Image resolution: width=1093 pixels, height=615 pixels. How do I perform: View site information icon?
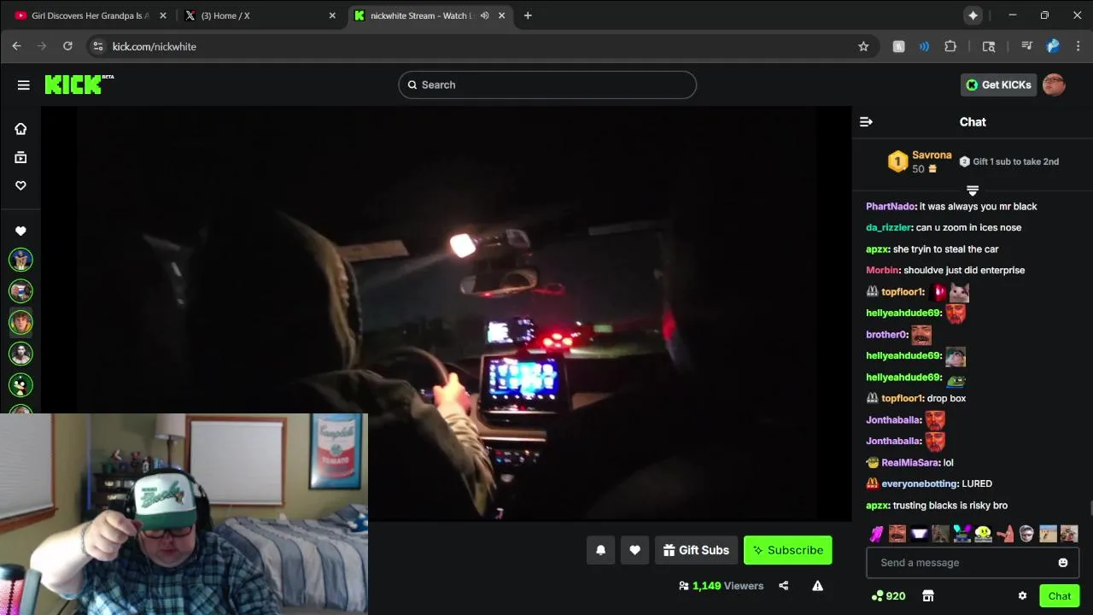(97, 46)
